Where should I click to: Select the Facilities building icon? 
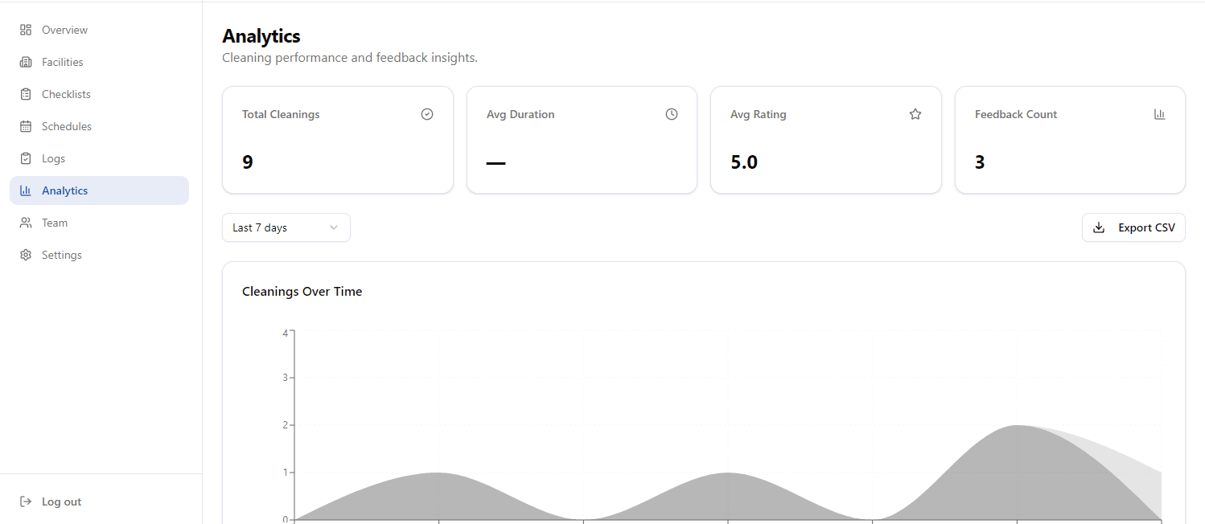(x=24, y=61)
